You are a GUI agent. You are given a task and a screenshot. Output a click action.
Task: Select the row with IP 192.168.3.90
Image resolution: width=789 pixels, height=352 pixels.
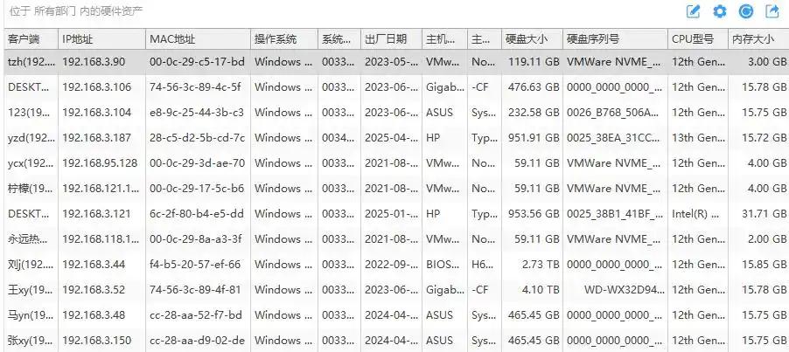pos(396,62)
